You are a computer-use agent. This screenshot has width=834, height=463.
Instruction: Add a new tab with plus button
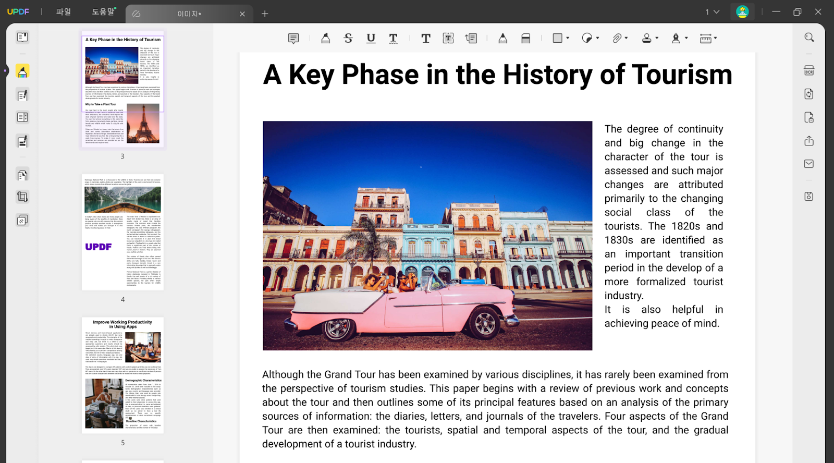tap(265, 14)
